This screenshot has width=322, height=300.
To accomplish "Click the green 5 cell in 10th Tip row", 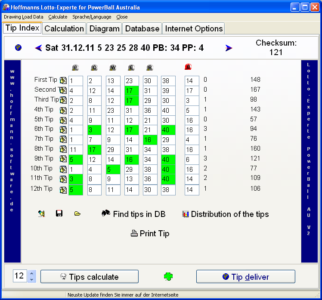I will coord(113,170).
